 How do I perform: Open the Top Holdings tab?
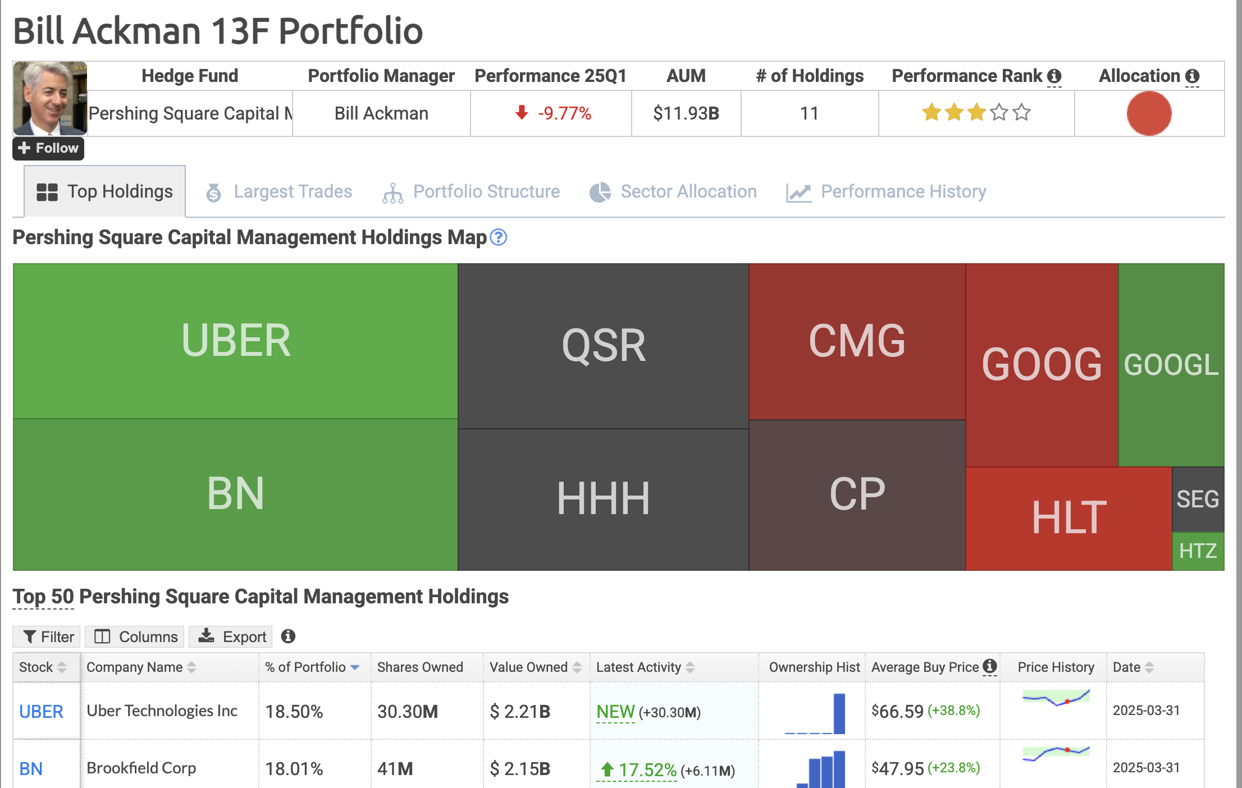(105, 191)
